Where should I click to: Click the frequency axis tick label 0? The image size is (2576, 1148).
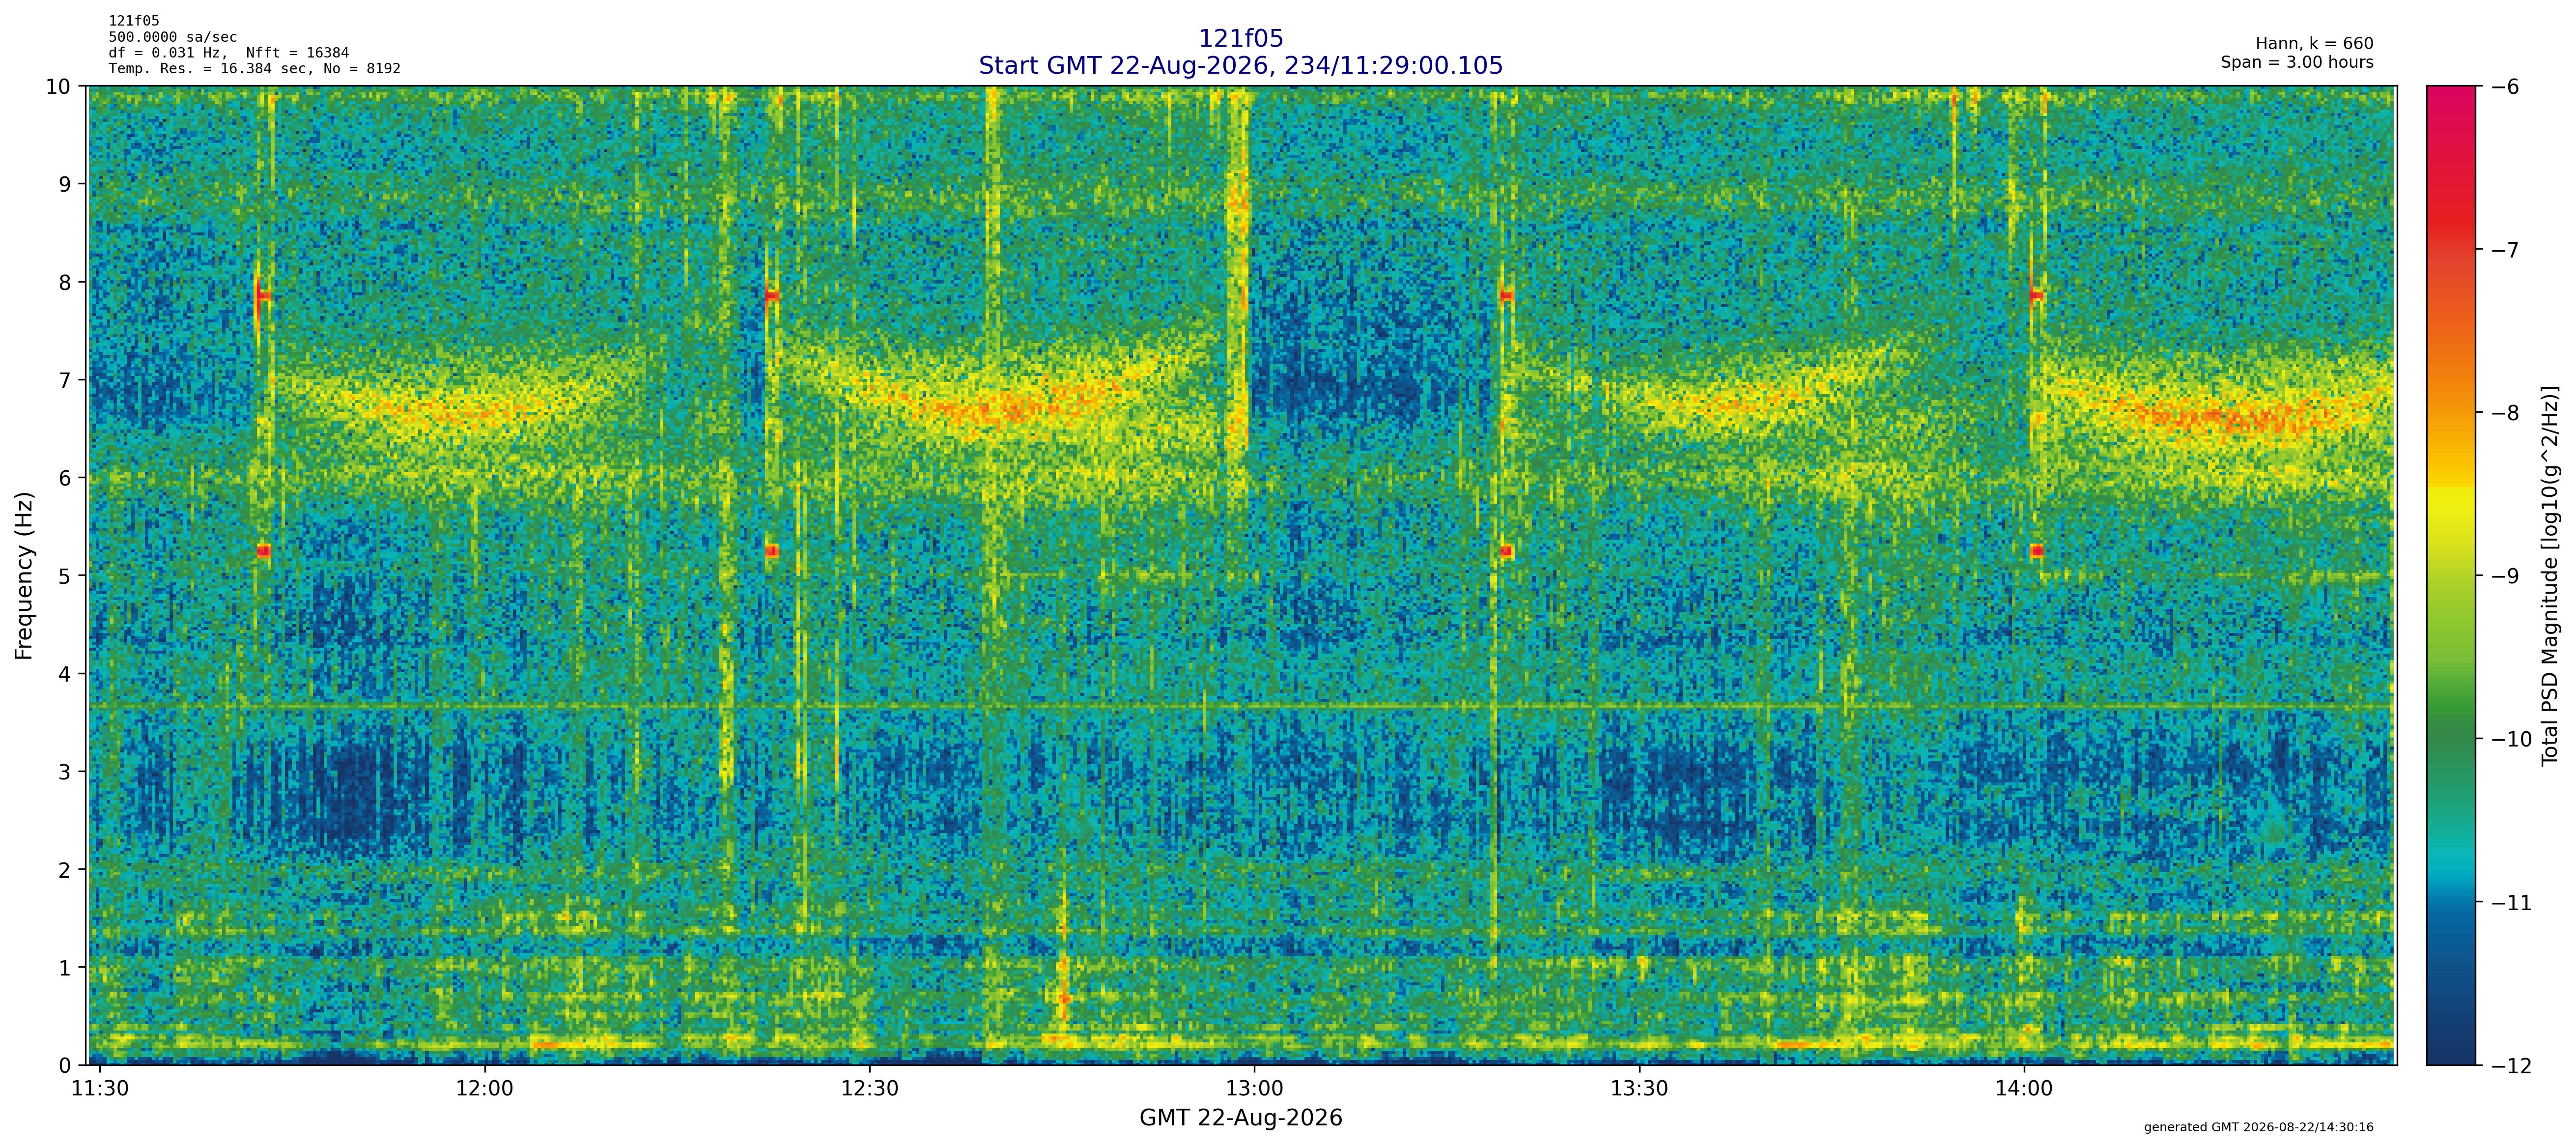65,1066
